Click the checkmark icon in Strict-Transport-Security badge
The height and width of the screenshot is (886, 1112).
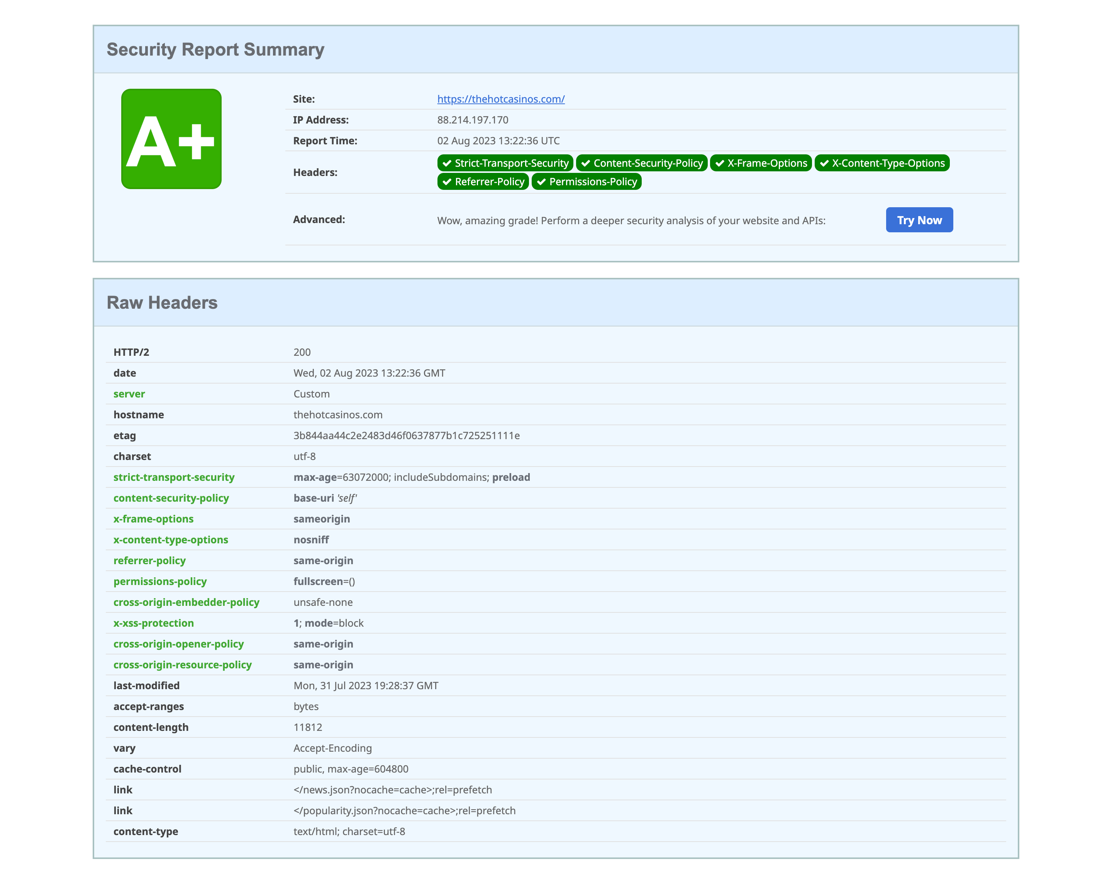pos(447,163)
